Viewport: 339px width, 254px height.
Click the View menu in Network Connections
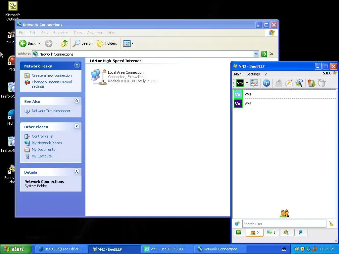pos(45,33)
